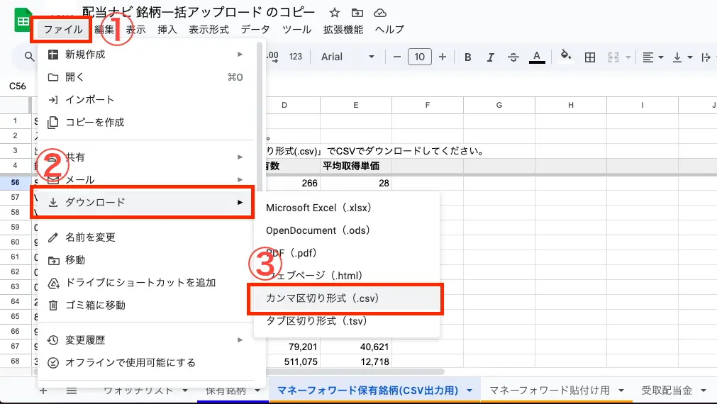Click the font size field showing 10
This screenshot has height=404, width=717.
[419, 57]
